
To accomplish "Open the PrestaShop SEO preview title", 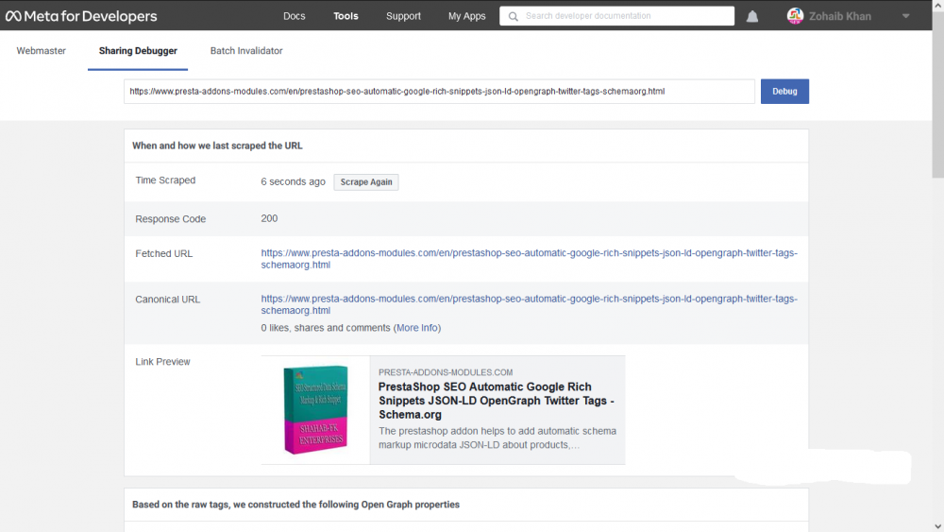I will click(497, 401).
